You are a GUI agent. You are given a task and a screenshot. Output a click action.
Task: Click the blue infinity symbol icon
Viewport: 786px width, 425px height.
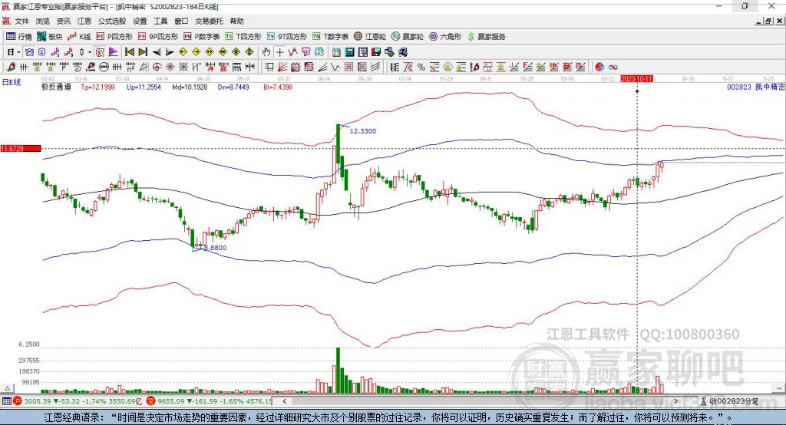click(613, 68)
